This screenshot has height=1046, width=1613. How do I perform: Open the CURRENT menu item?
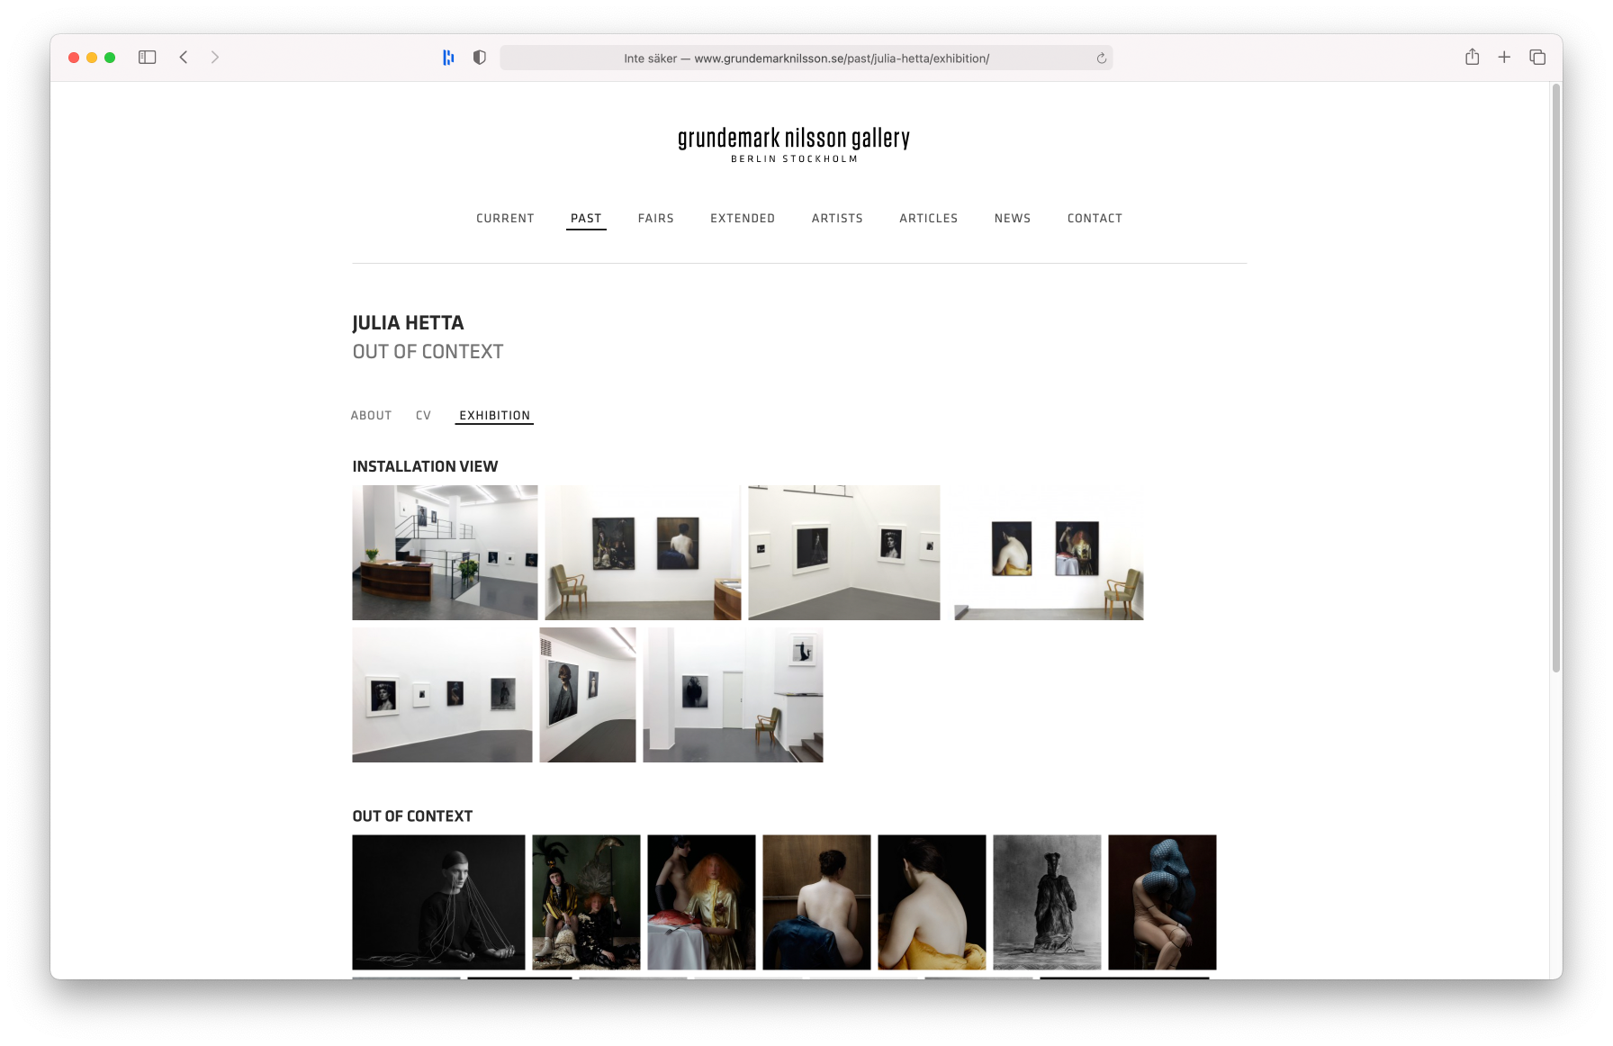click(x=505, y=219)
